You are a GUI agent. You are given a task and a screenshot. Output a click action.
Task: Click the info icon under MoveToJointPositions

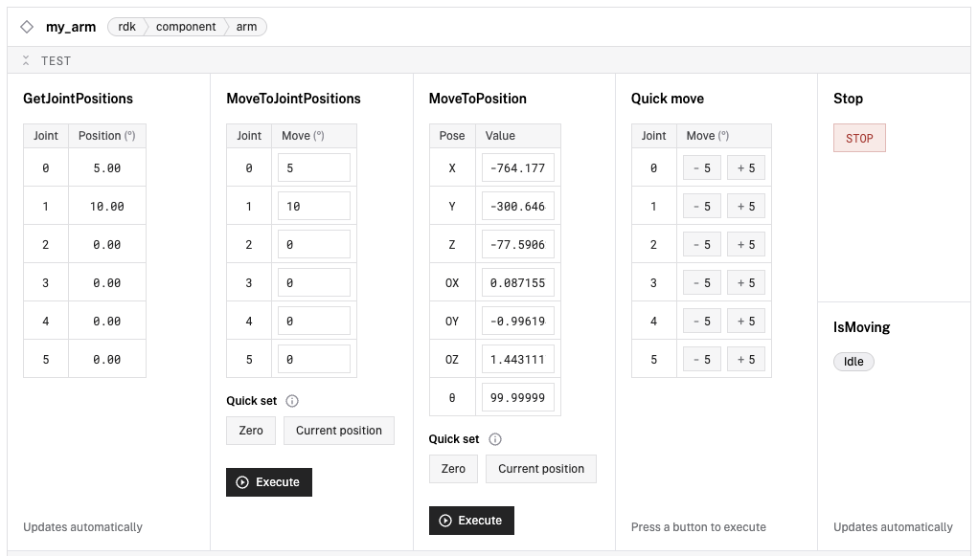coord(293,401)
